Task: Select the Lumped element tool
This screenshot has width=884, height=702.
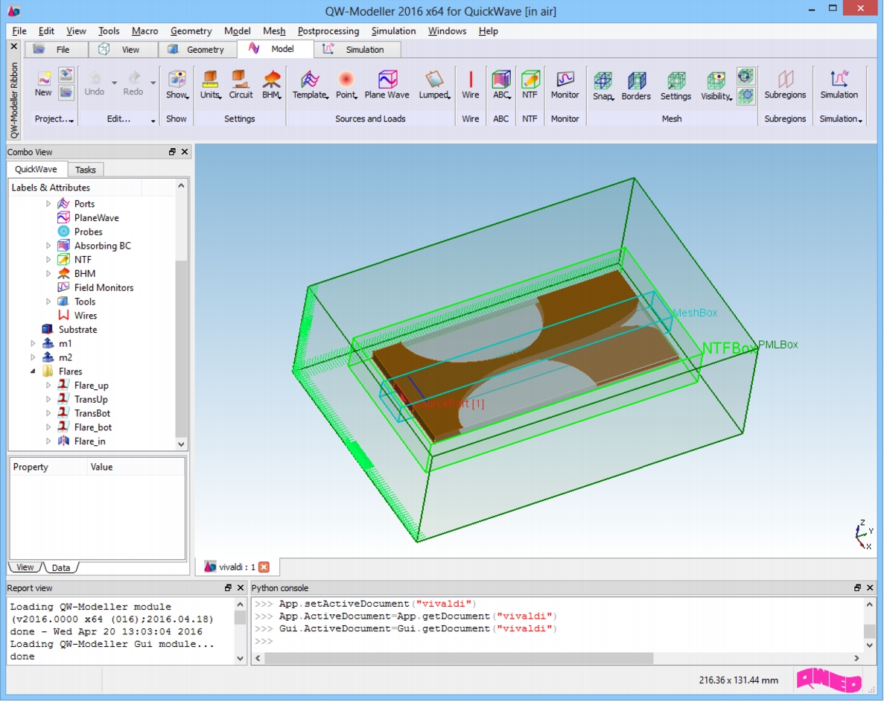Action: tap(434, 85)
